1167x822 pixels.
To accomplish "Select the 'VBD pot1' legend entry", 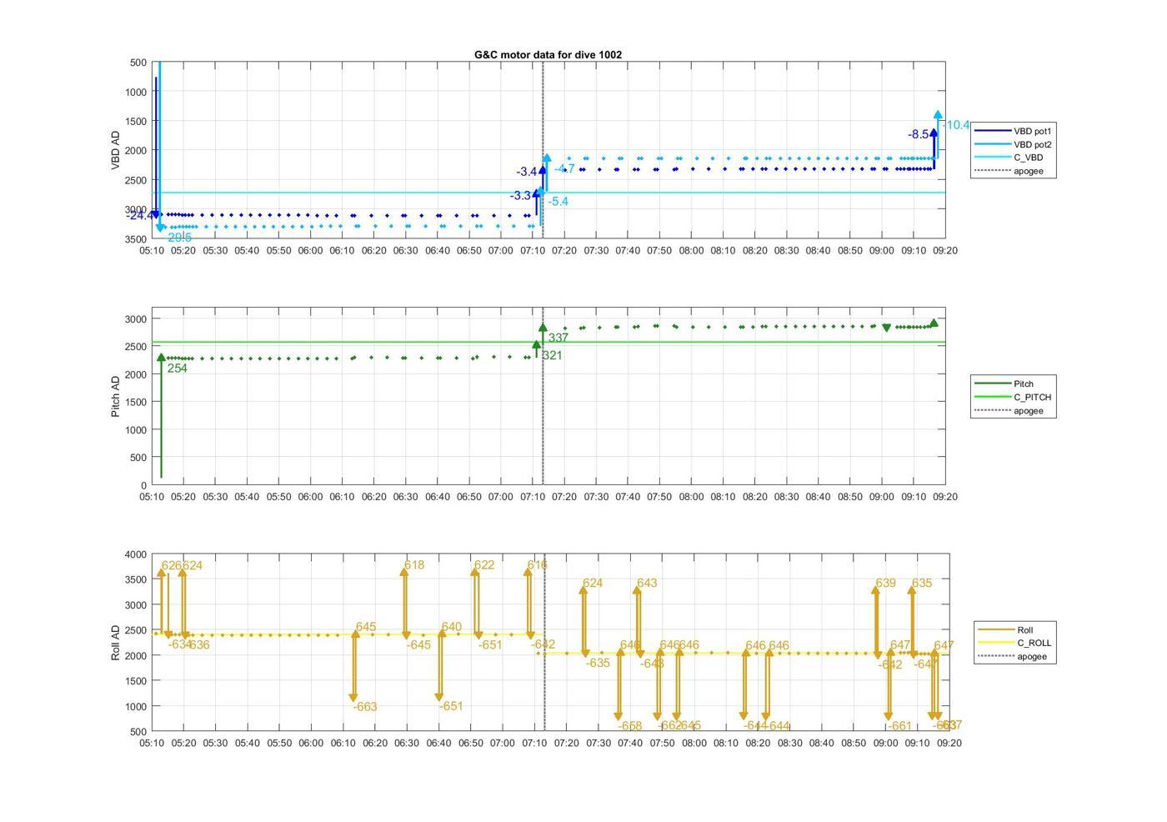I will point(1014,131).
